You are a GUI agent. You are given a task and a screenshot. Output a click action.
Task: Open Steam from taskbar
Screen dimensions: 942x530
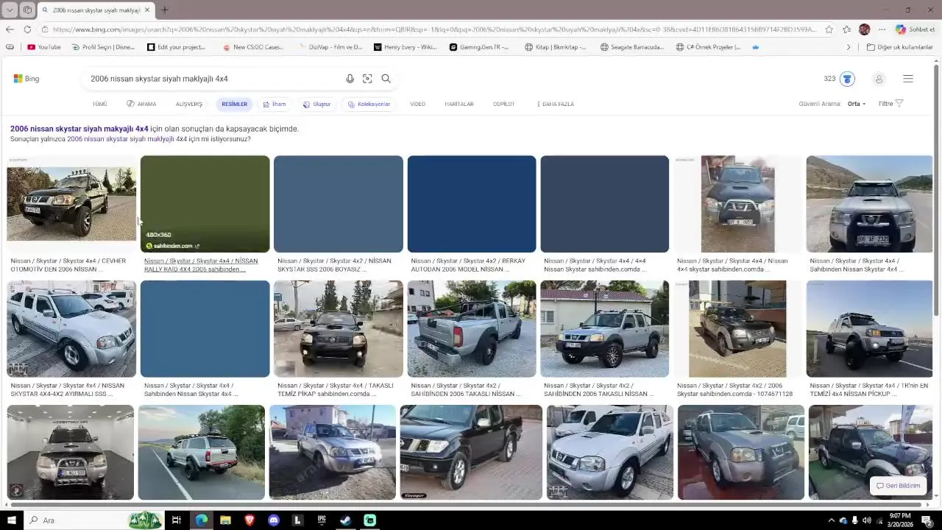pyautogui.click(x=346, y=520)
